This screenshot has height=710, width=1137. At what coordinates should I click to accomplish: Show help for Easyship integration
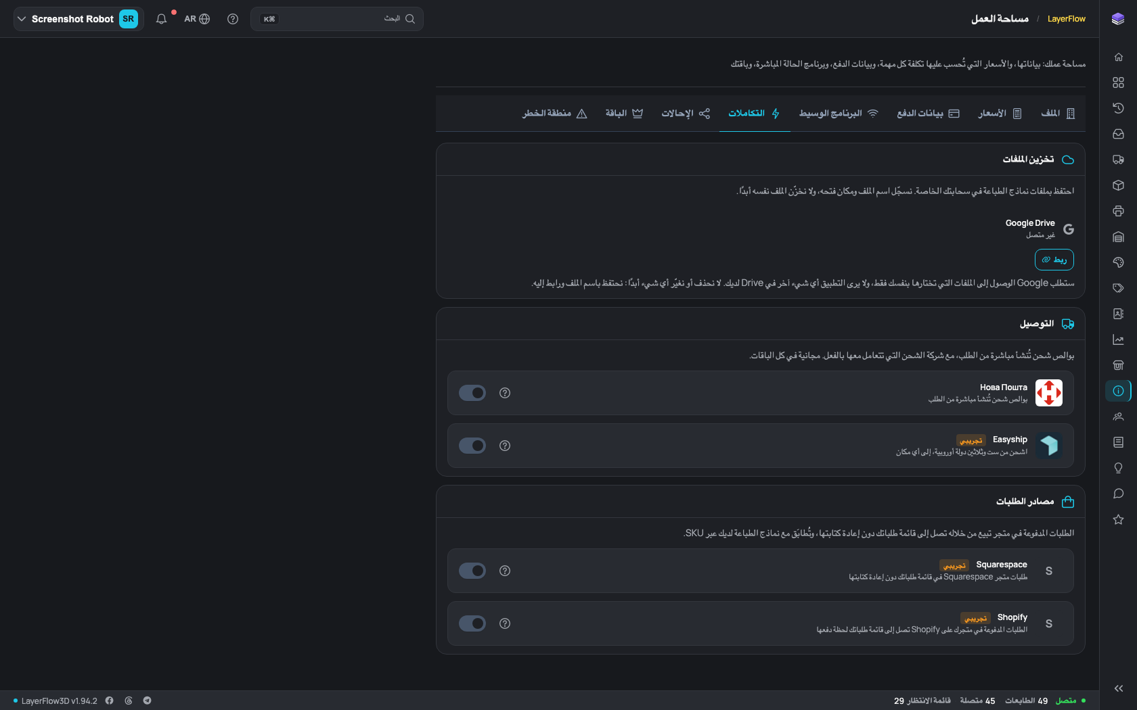tap(505, 446)
